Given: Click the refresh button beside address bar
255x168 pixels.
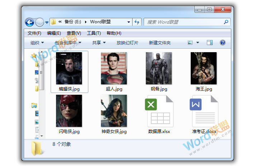Looking at the screenshot, I should click(x=137, y=22).
